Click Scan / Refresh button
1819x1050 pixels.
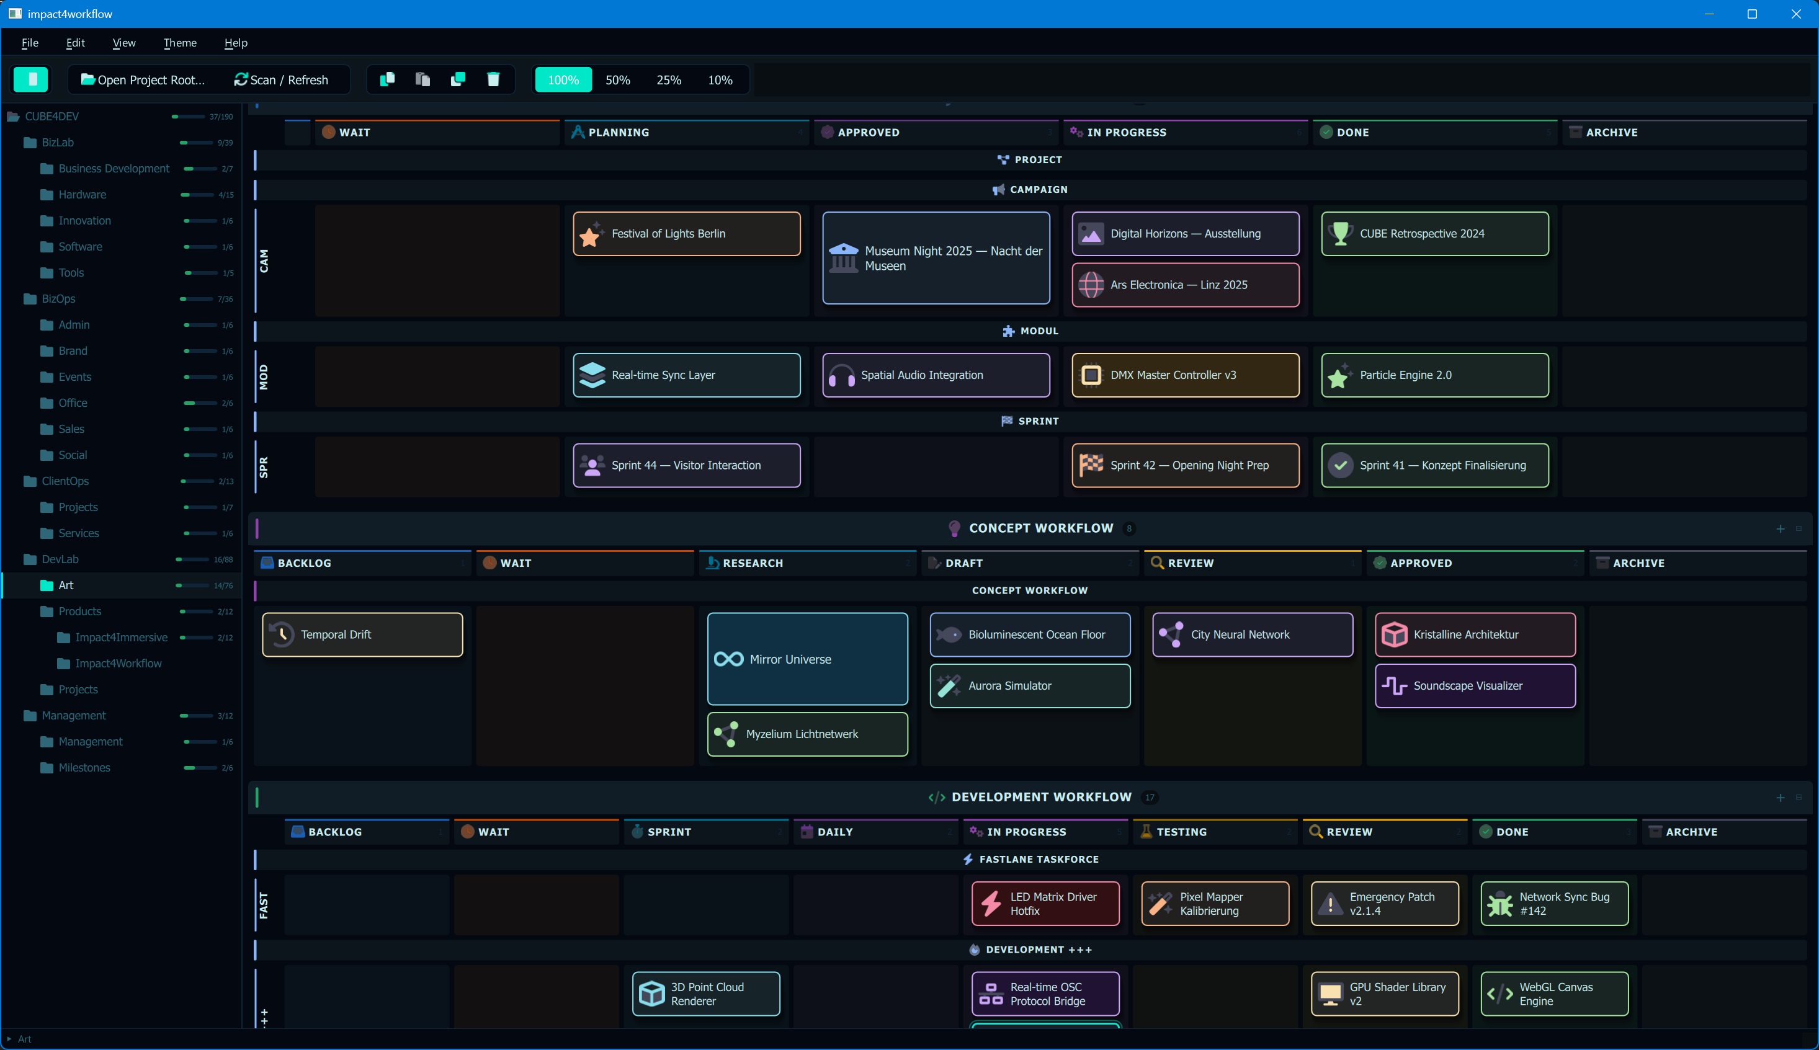point(281,79)
